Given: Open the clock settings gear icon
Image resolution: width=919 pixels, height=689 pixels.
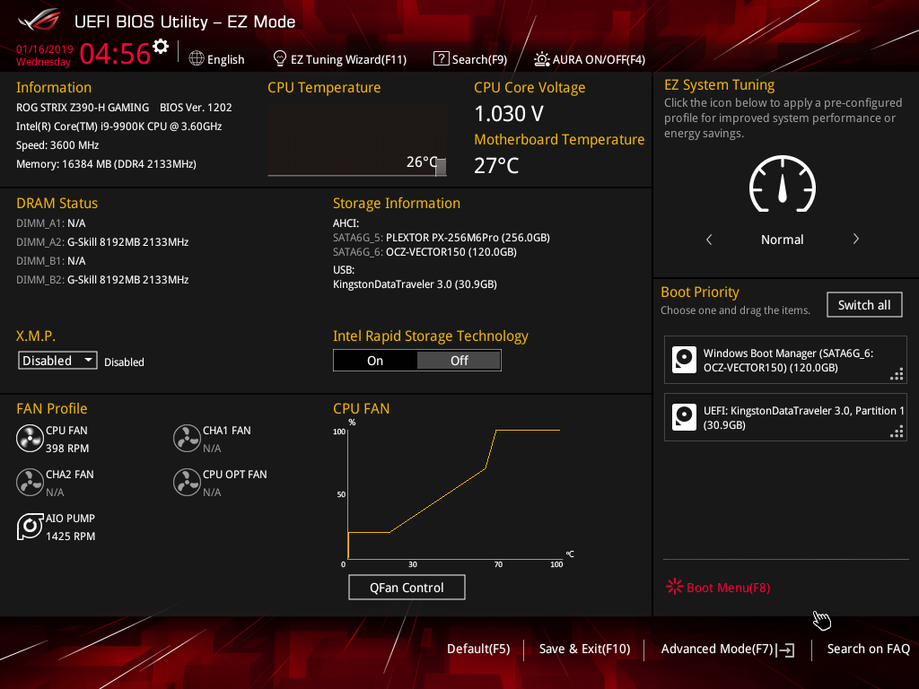Looking at the screenshot, I should [x=160, y=45].
